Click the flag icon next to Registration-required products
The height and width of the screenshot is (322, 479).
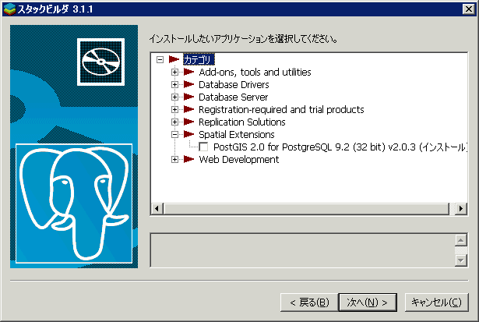pyautogui.click(x=188, y=109)
